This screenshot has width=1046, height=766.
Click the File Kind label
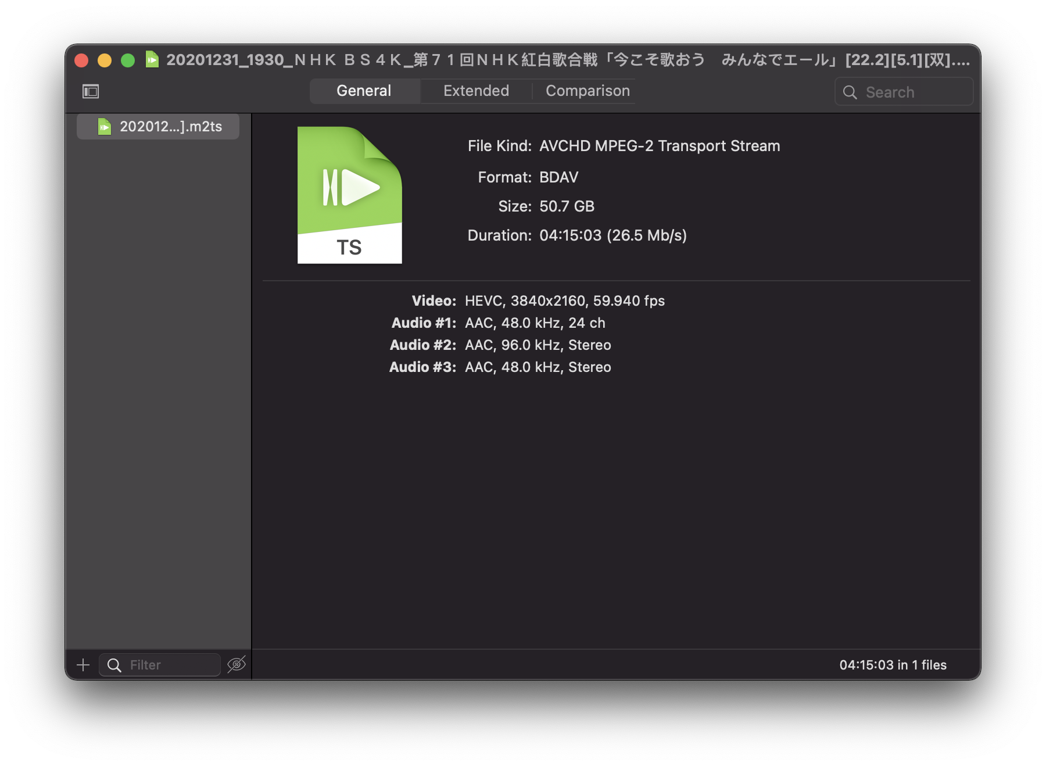[499, 146]
